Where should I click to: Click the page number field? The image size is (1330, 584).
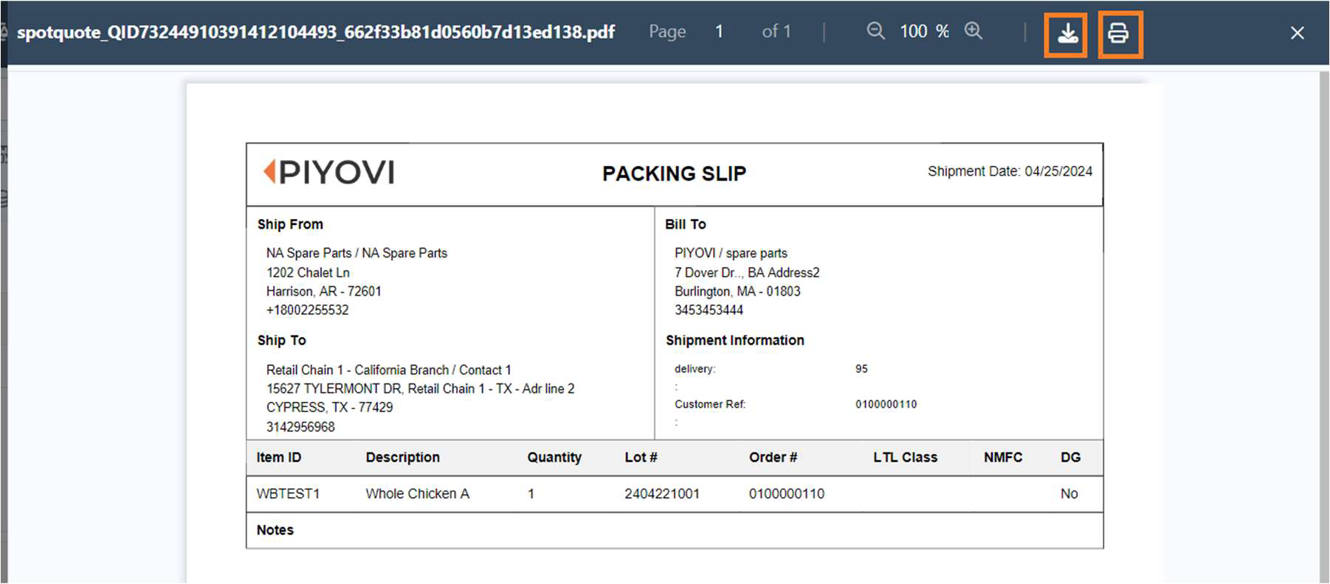[719, 32]
